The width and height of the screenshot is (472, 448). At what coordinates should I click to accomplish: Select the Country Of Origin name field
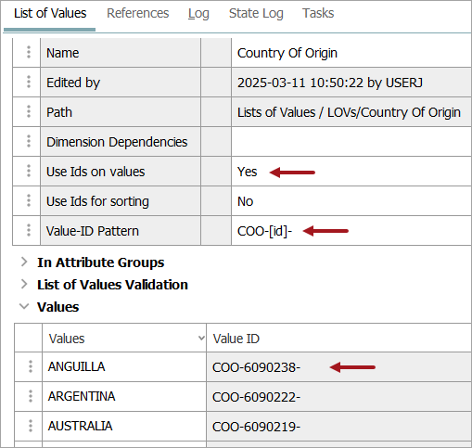click(x=351, y=53)
